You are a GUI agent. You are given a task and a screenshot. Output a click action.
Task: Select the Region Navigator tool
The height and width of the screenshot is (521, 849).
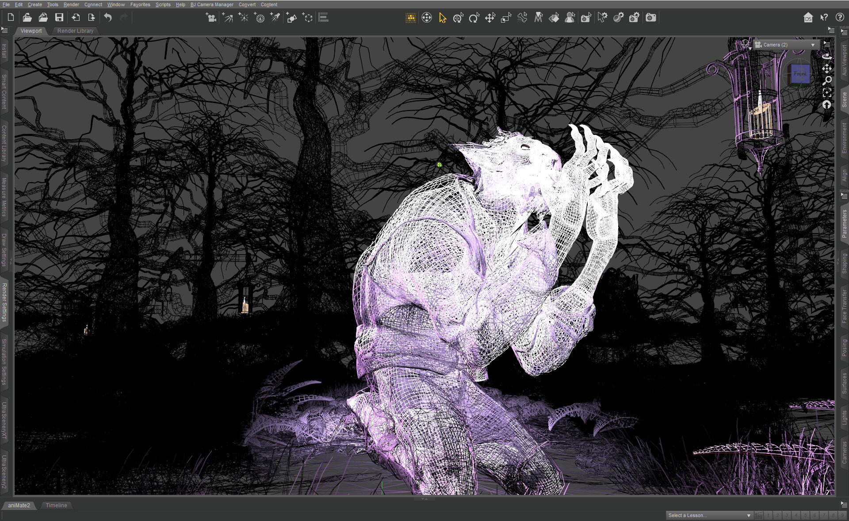coord(570,18)
